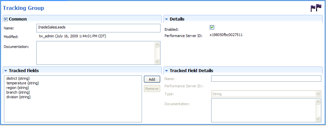Select branch (string) in Tracked Fields
This screenshot has height=126, width=326.
point(18,92)
